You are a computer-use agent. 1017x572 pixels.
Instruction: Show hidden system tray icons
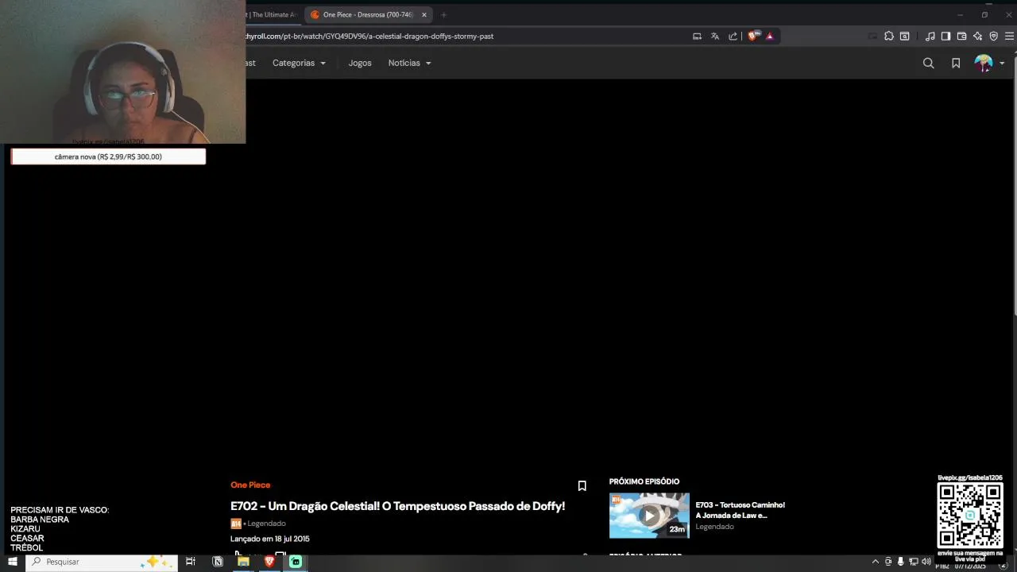coord(876,562)
